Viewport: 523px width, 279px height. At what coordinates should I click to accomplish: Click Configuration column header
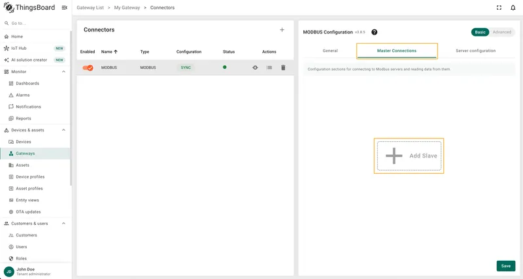[x=189, y=52]
